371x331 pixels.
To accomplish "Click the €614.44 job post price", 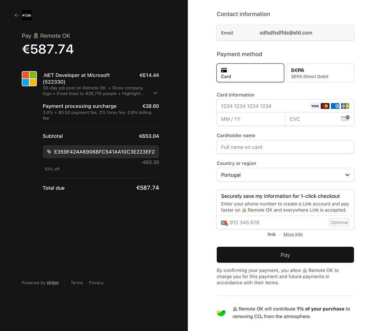I will (149, 75).
